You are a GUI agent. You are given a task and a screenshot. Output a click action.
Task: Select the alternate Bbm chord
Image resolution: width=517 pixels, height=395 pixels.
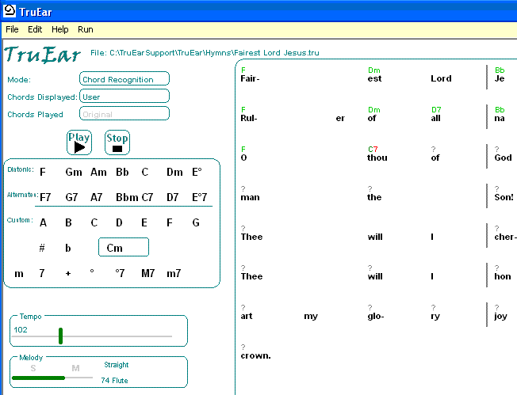click(x=127, y=197)
